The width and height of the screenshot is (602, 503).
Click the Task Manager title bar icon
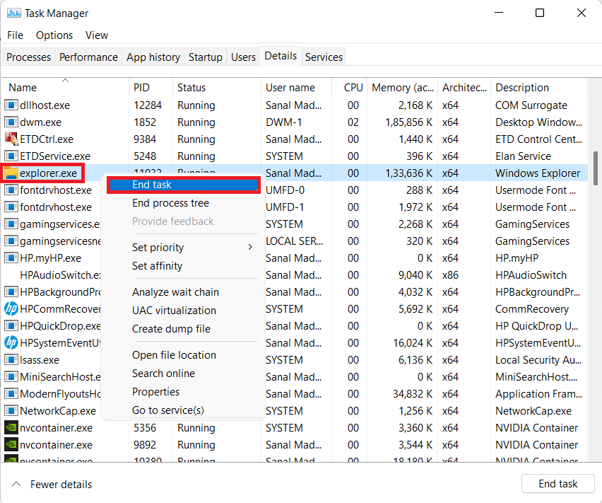13,13
